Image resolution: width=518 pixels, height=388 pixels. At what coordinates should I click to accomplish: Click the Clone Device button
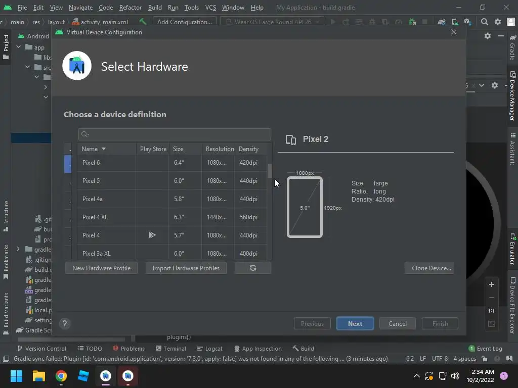coord(429,268)
